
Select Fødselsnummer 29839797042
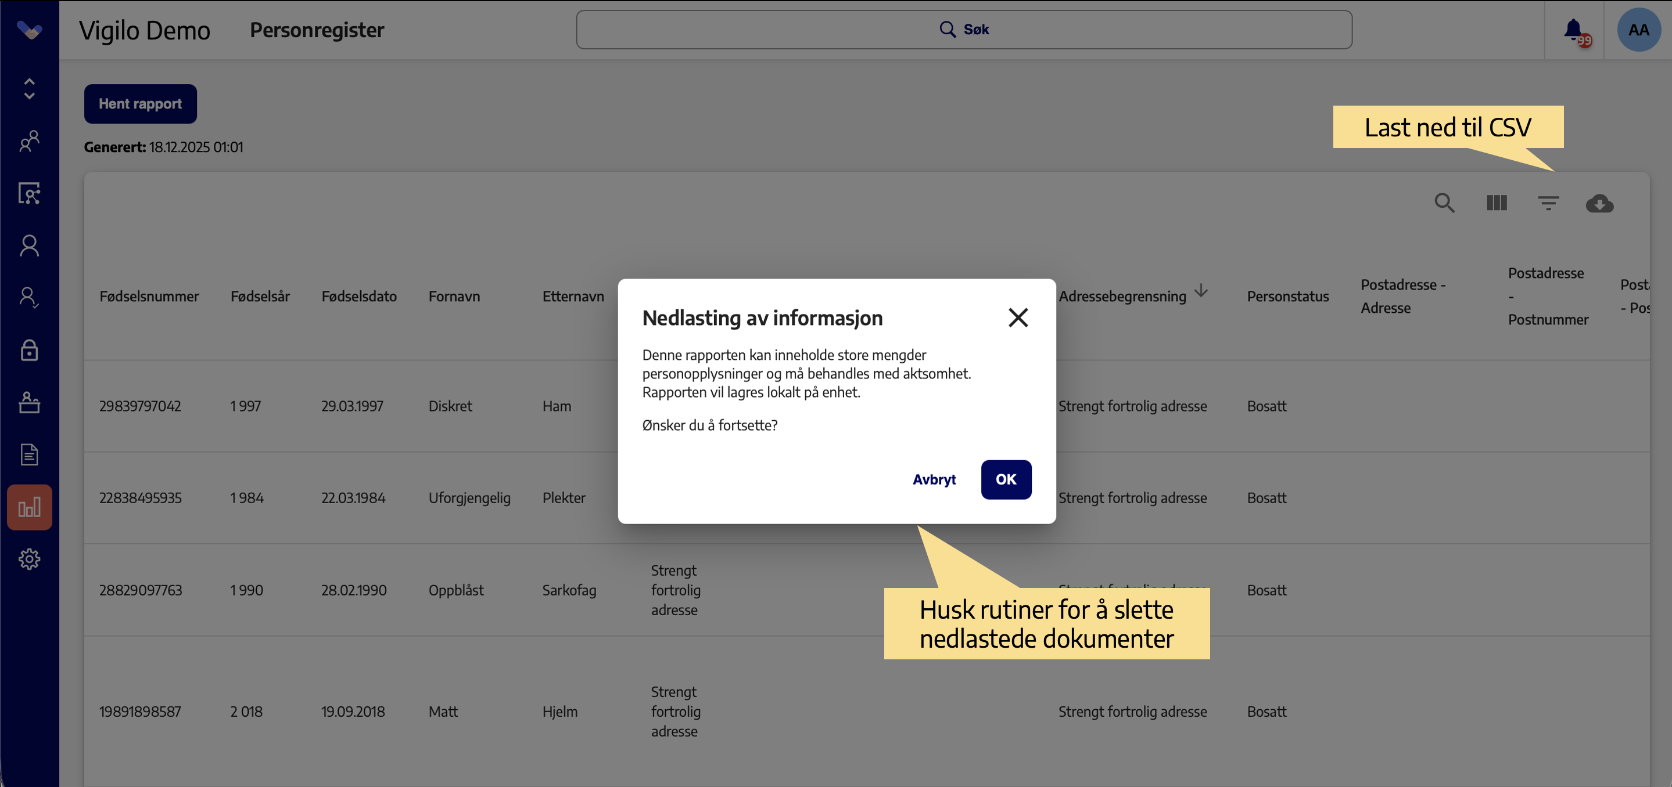coord(140,406)
